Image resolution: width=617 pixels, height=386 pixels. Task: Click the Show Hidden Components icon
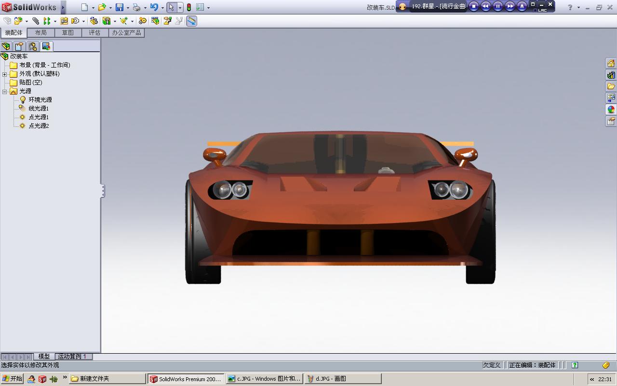[x=94, y=21]
